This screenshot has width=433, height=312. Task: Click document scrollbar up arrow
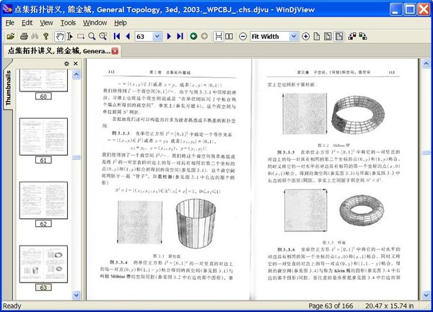(x=426, y=63)
